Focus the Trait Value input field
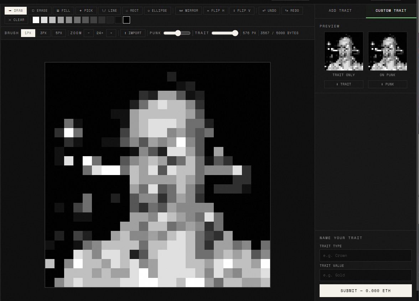This screenshot has height=301, width=419. click(366, 275)
